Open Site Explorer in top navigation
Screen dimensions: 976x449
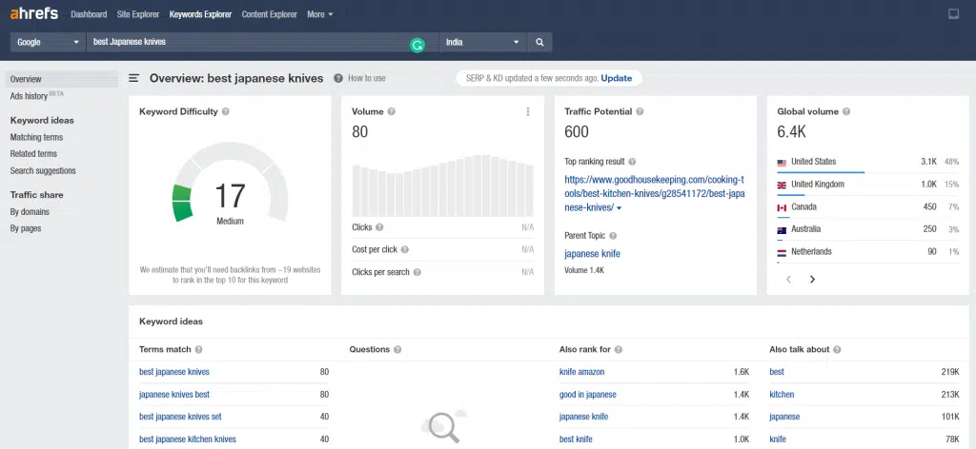(x=138, y=14)
